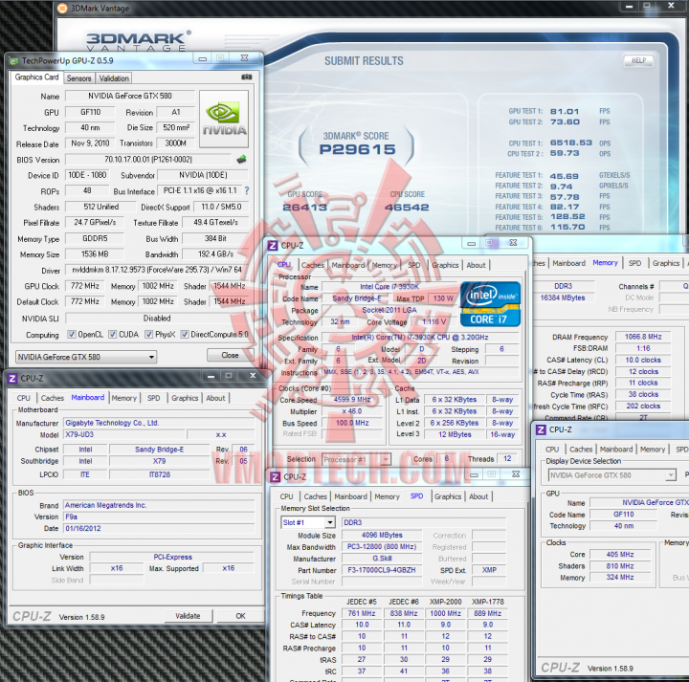Click the Part Number F3-17000CL9-4GBZH field

tap(382, 570)
